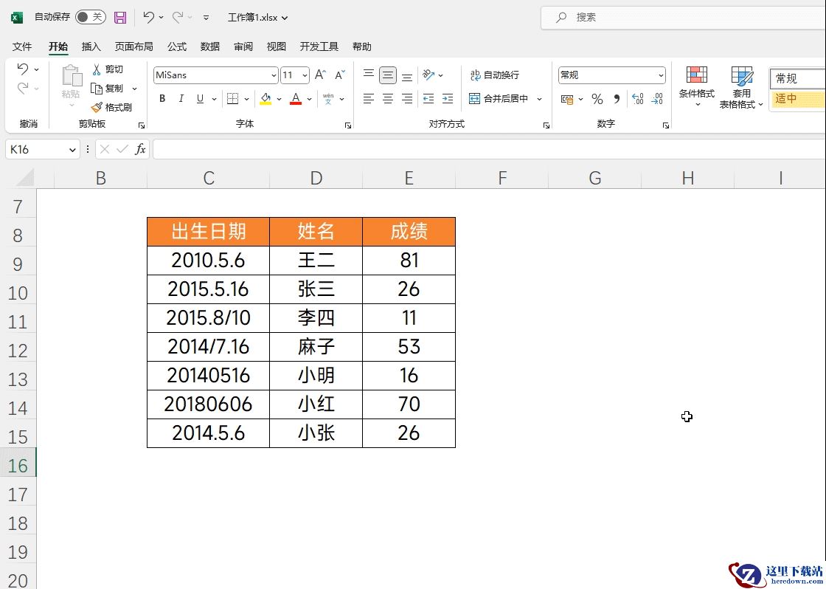Open the font name MiSans dropdown
The image size is (826, 589).
tap(274, 75)
